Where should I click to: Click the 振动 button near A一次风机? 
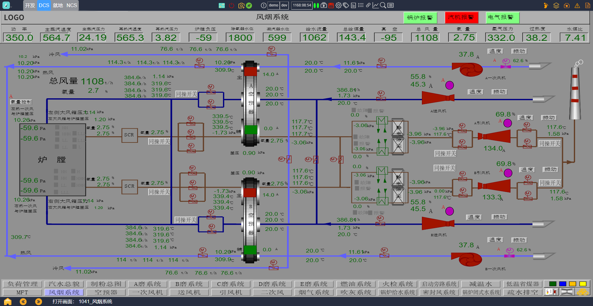coord(519,51)
